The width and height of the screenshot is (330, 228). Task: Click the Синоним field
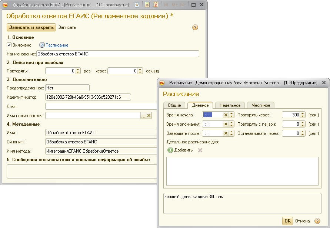point(101,142)
